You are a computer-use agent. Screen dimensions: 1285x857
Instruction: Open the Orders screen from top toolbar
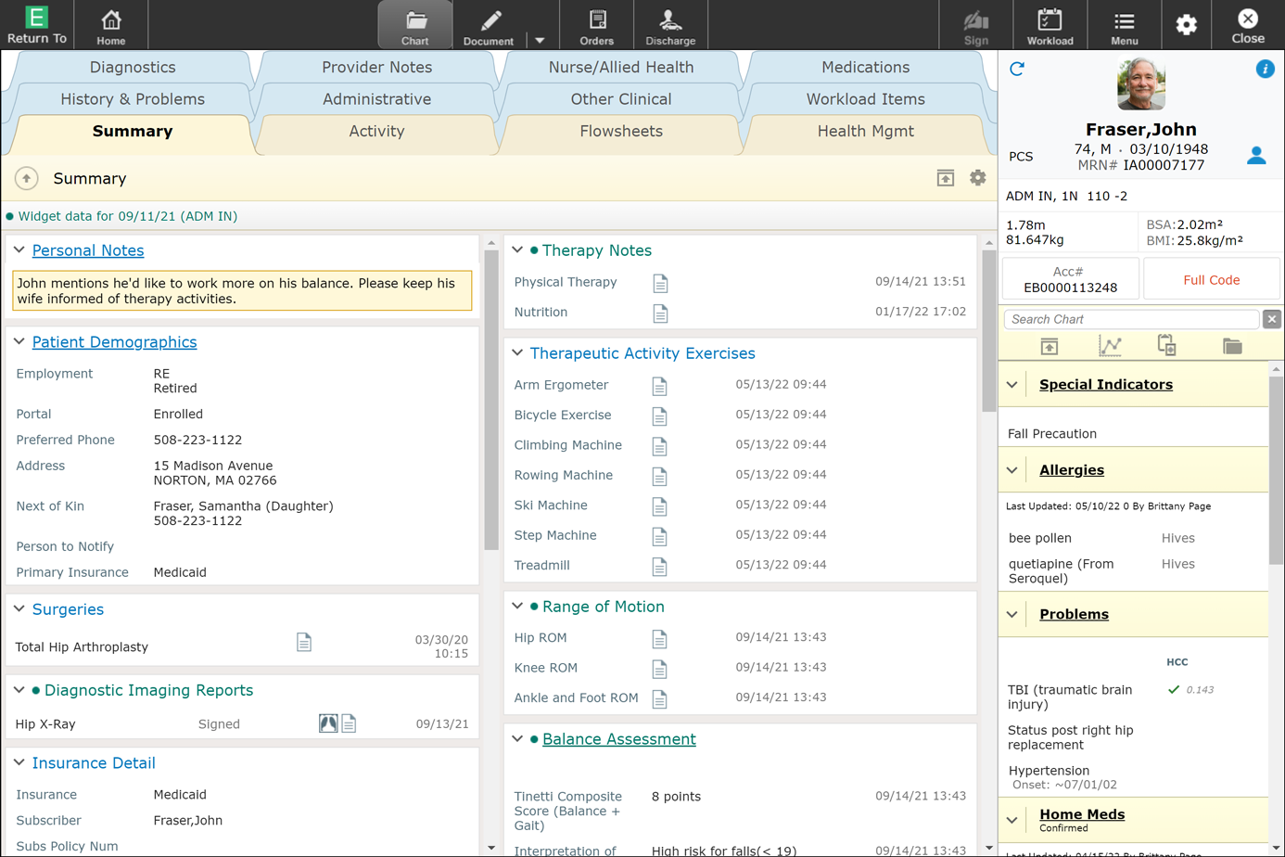click(x=597, y=24)
